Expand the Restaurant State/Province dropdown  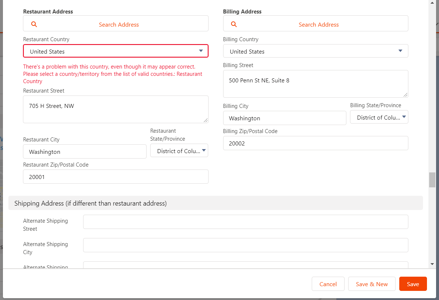(179, 151)
